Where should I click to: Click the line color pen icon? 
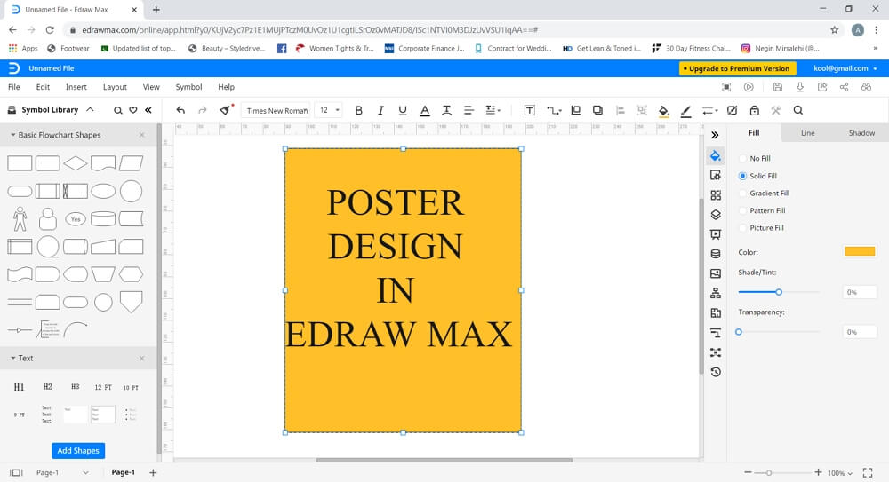click(685, 111)
